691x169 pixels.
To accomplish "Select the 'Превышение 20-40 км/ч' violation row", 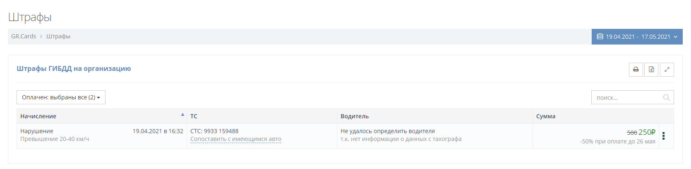I will click(x=55, y=139).
